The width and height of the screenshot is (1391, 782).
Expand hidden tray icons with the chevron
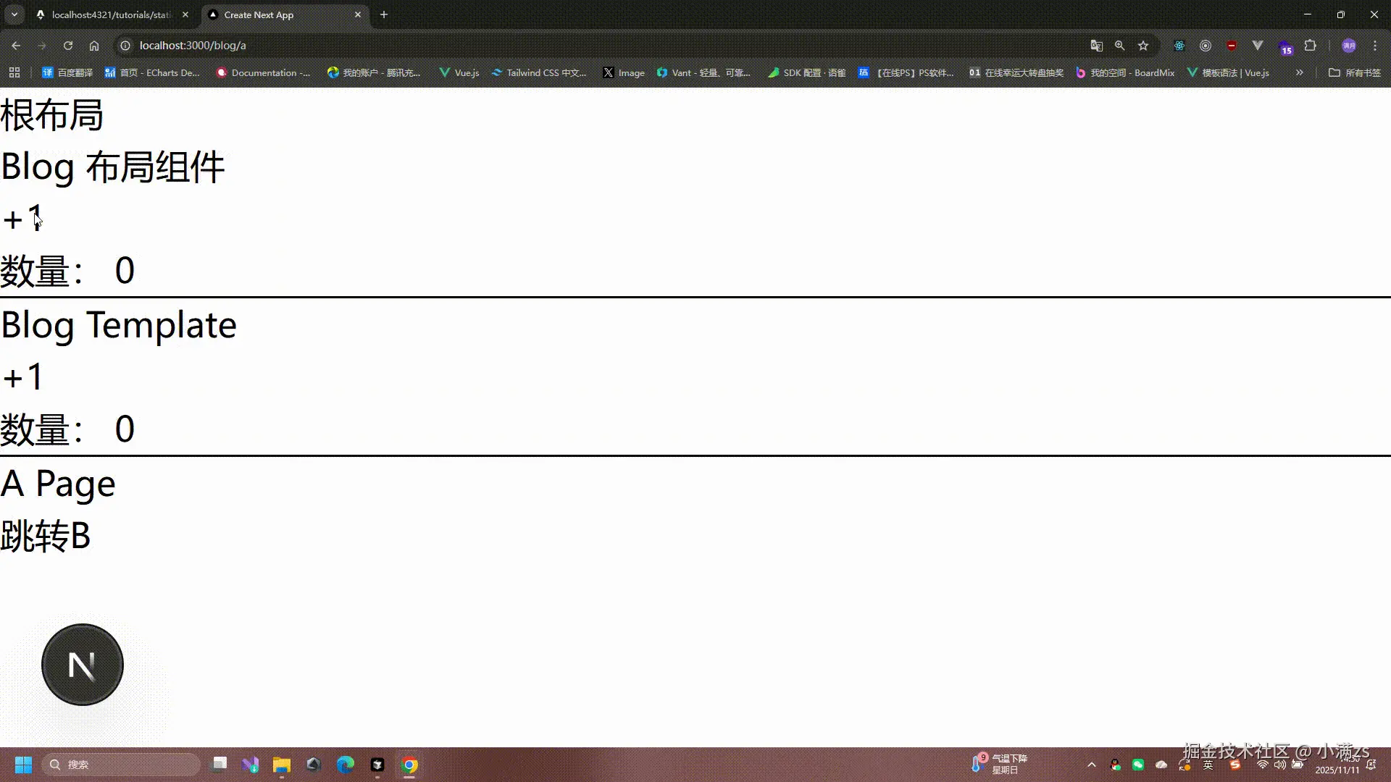coord(1092,765)
